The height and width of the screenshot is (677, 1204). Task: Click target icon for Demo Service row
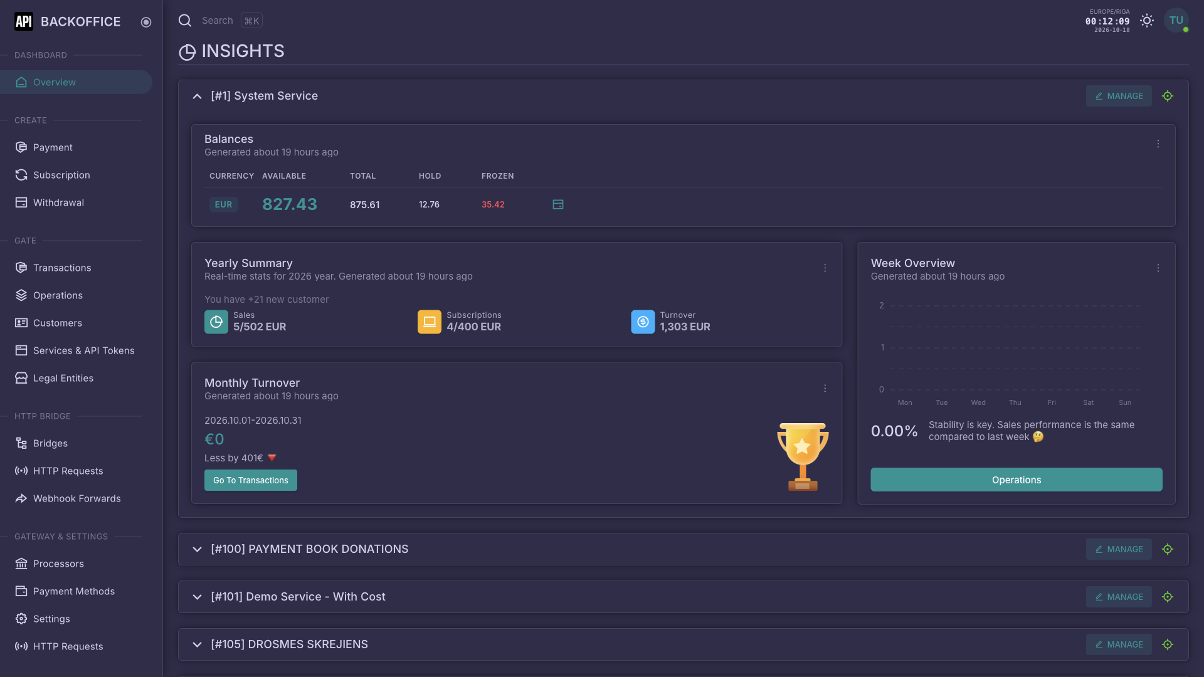[x=1168, y=597]
